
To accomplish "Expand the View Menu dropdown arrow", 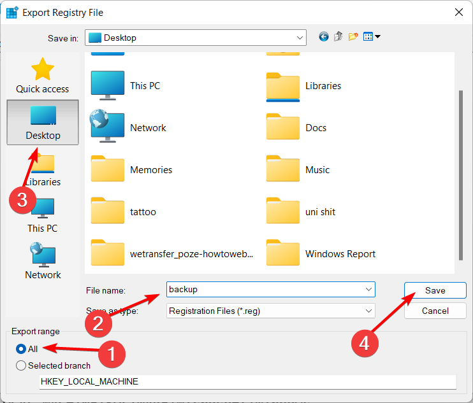I will 377,37.
